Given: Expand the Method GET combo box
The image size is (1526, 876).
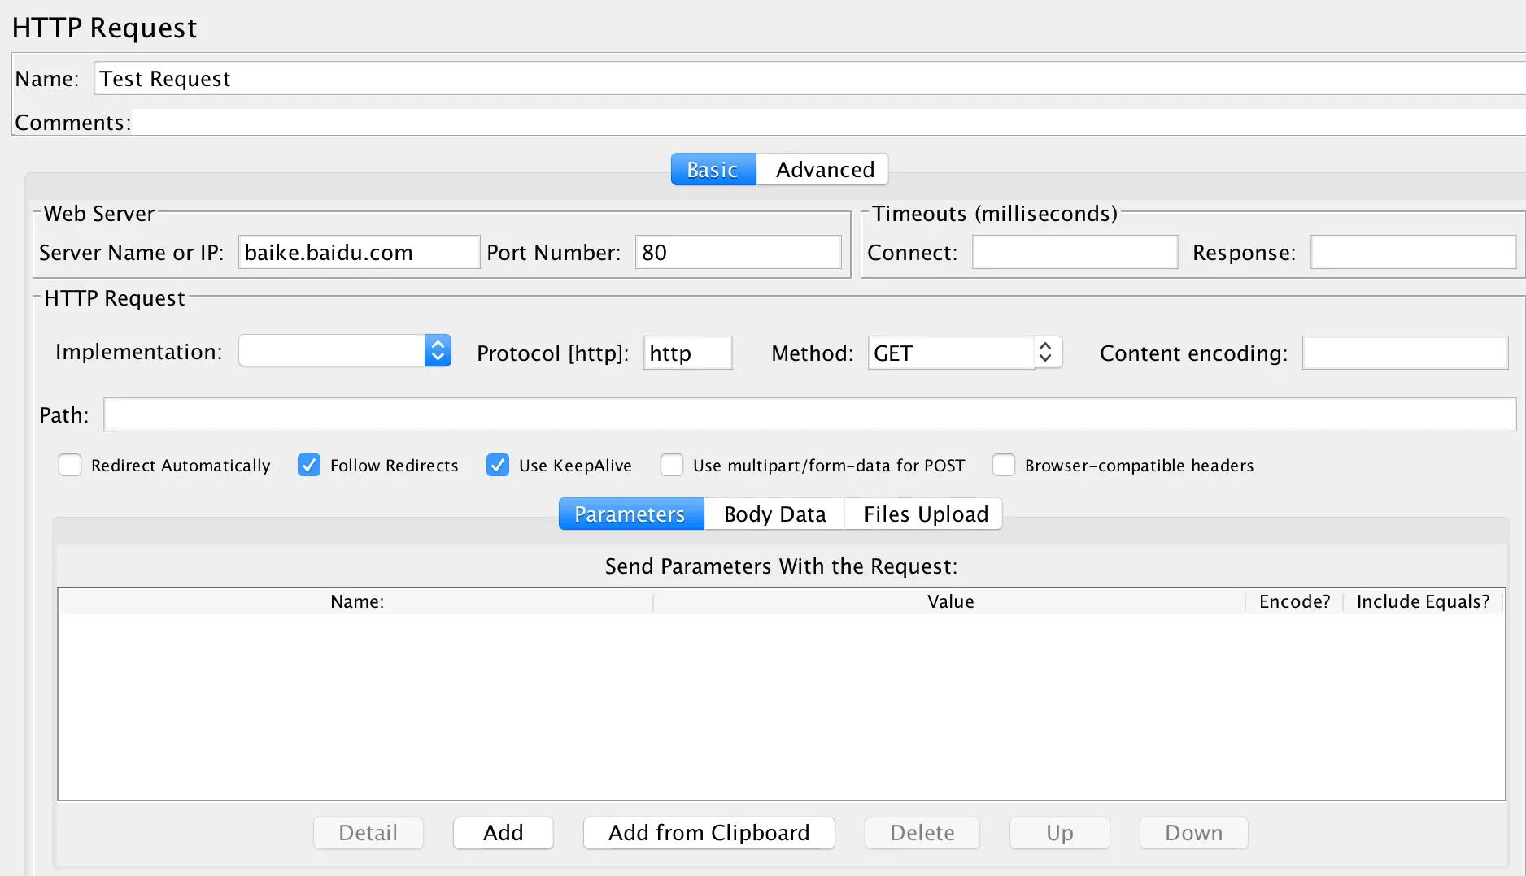Looking at the screenshot, I should pos(965,353).
